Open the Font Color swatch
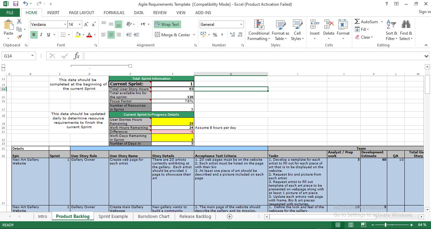 point(89,35)
